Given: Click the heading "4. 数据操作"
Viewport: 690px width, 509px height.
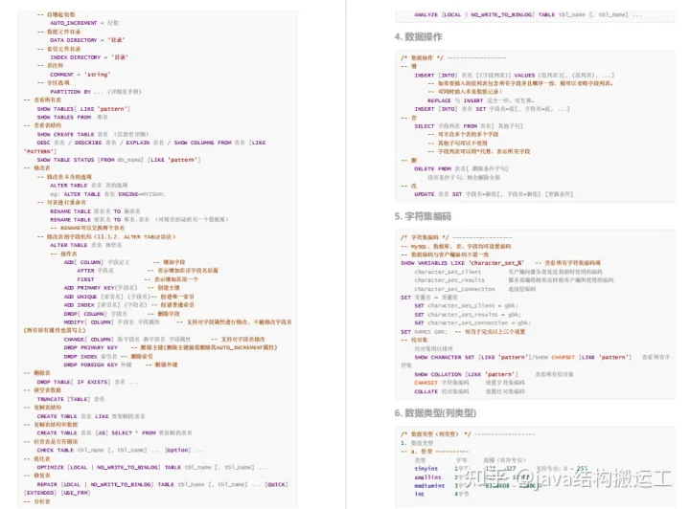Looking at the screenshot, I should (418, 37).
